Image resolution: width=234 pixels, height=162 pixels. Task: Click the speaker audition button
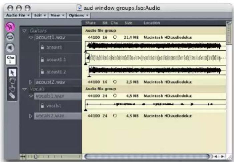[x=10, y=48]
